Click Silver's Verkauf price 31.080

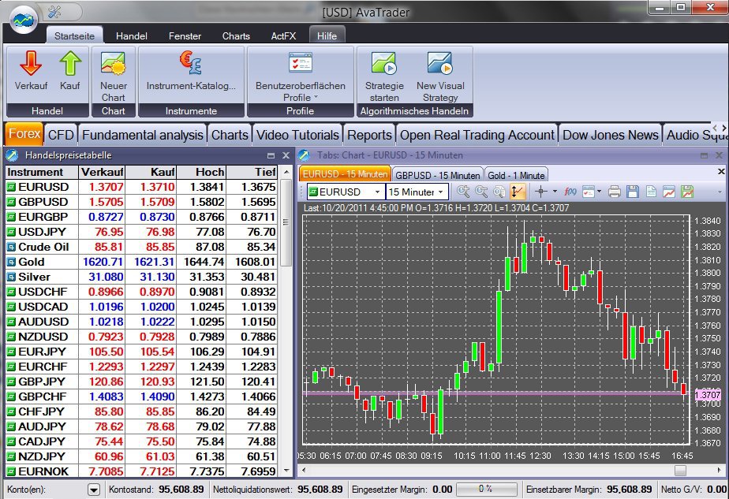tap(106, 277)
